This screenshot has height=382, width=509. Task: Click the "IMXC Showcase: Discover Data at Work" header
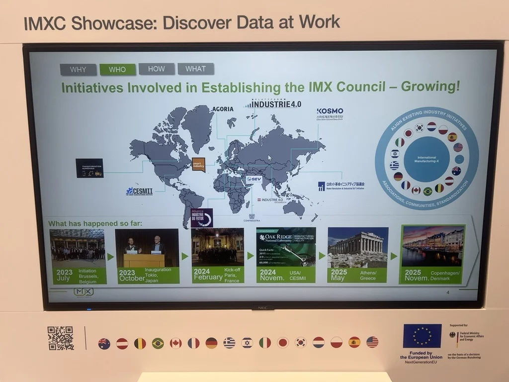click(x=182, y=23)
